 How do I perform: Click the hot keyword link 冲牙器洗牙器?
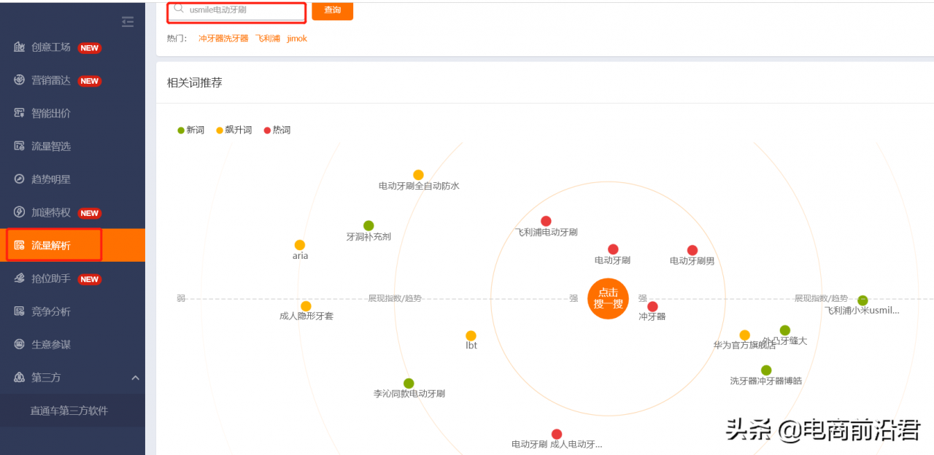pos(223,39)
